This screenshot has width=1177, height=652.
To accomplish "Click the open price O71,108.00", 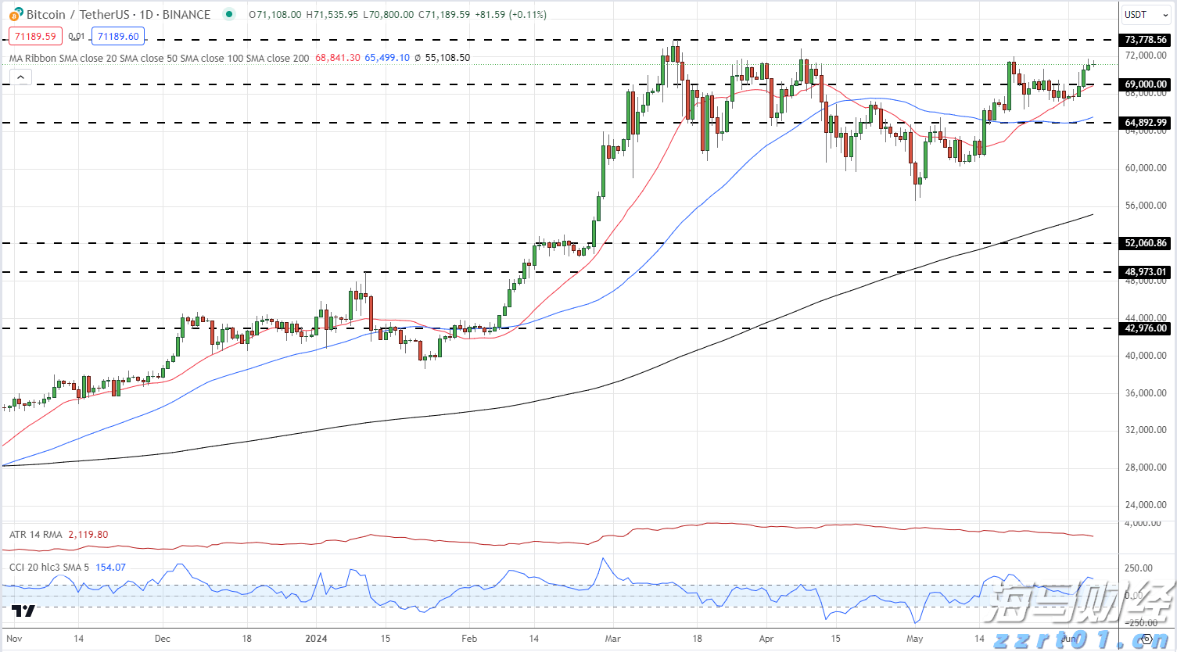I will click(x=275, y=14).
